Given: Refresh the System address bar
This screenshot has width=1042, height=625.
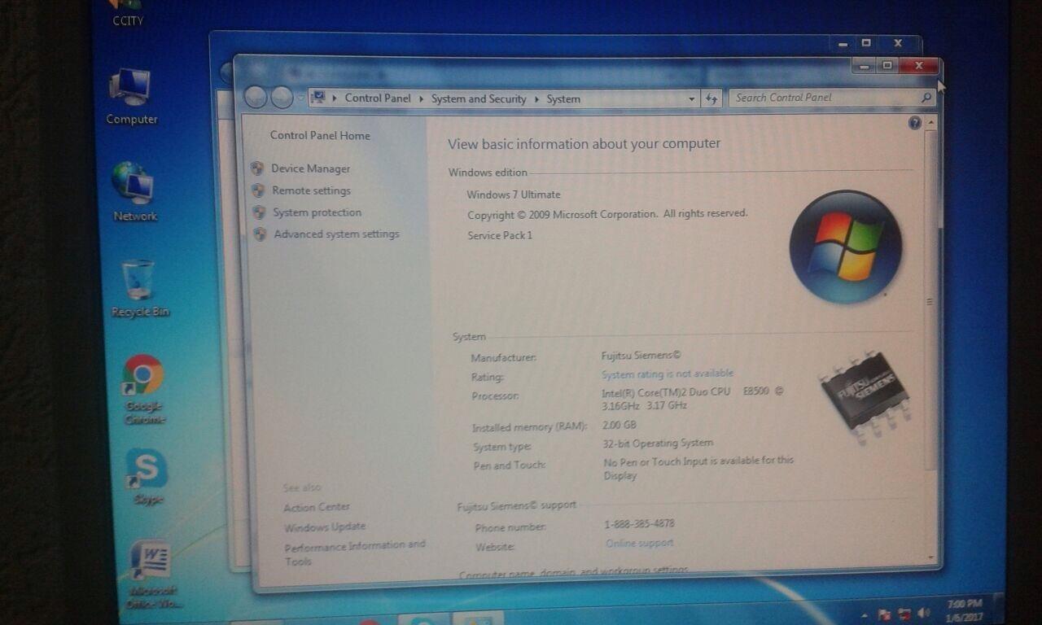Looking at the screenshot, I should coord(712,98).
